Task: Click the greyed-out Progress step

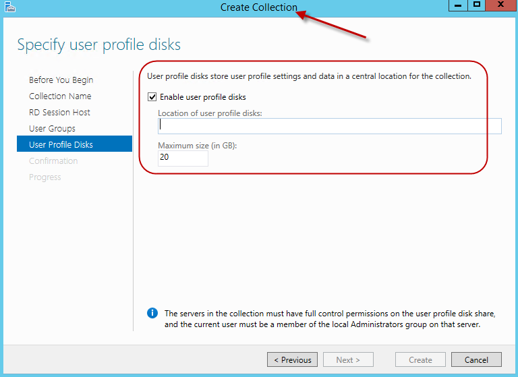Action: (x=45, y=177)
